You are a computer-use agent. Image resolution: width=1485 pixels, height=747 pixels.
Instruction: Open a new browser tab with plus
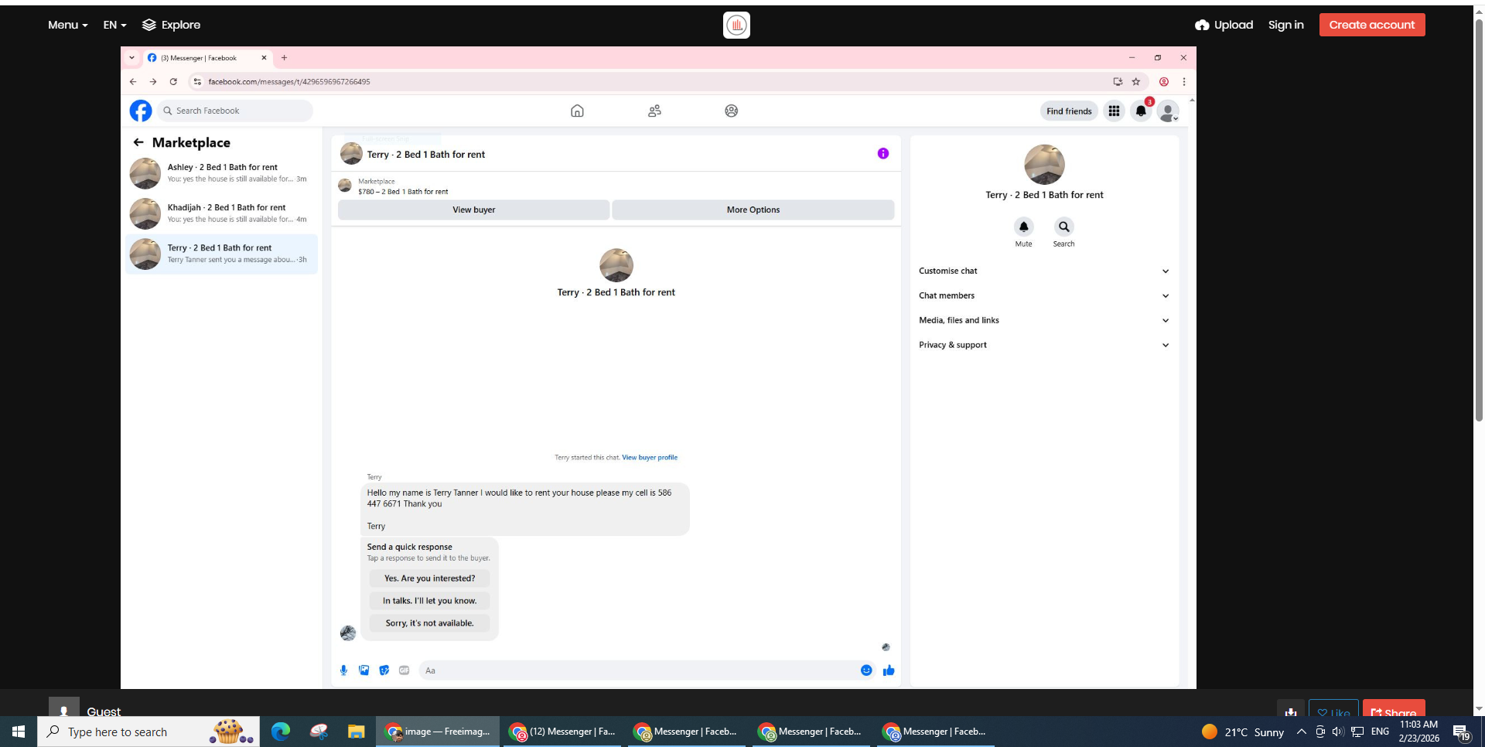pyautogui.click(x=285, y=58)
